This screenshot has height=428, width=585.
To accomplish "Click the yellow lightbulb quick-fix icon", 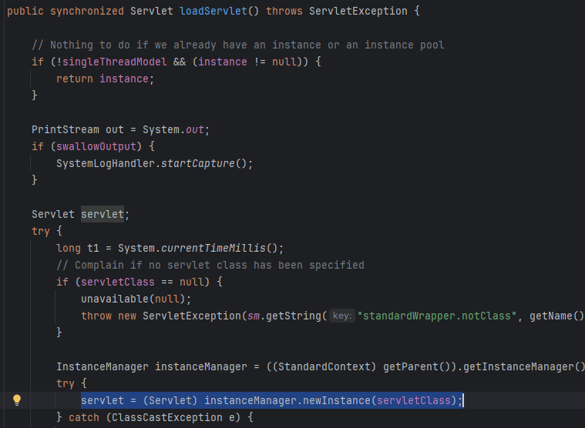I will pyautogui.click(x=17, y=400).
